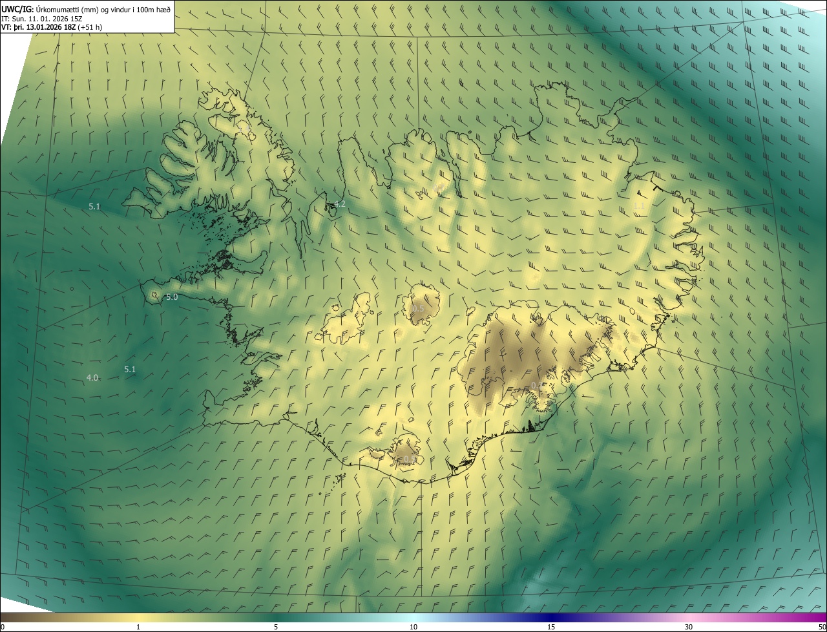The image size is (827, 632).
Task: Click the colour scale tick labelled 0
Action: click(x=2, y=627)
